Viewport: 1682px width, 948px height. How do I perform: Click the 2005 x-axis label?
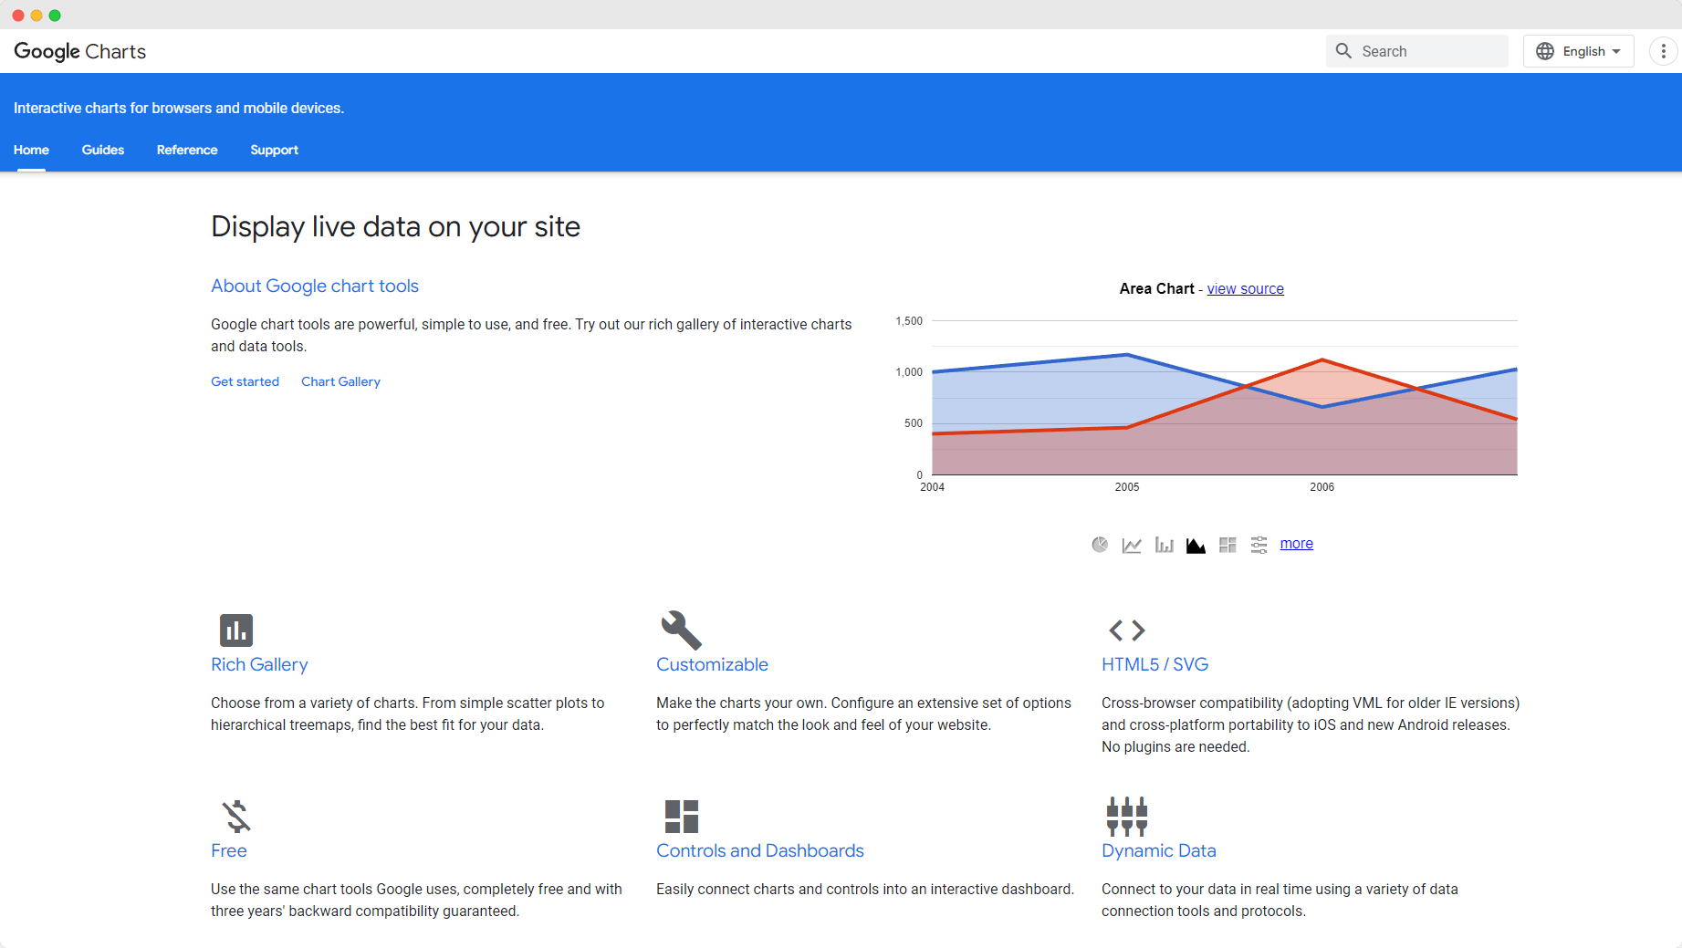tap(1127, 487)
